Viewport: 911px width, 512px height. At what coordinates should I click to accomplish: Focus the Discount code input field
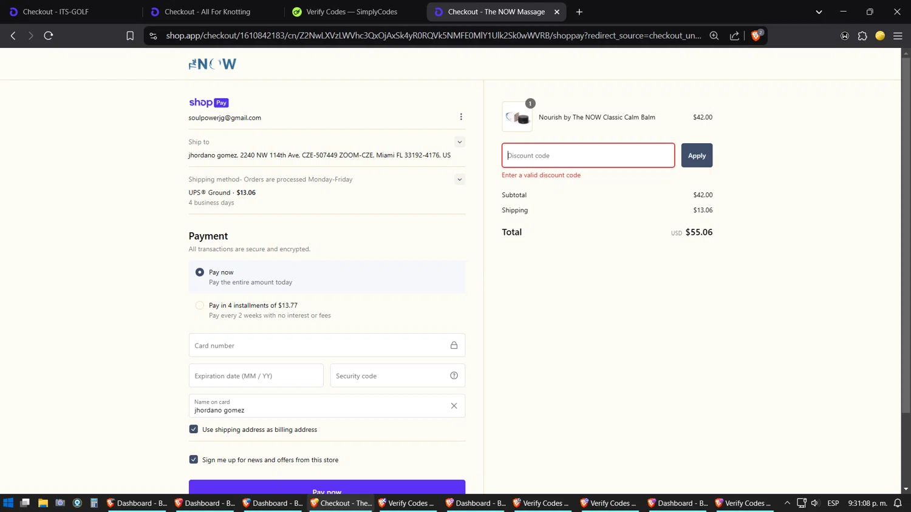pos(588,155)
